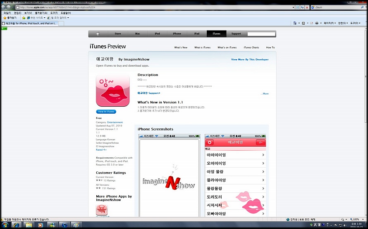368x229 pixels.
Task: Open the Paint palette taskbar icon
Action: coord(76,225)
